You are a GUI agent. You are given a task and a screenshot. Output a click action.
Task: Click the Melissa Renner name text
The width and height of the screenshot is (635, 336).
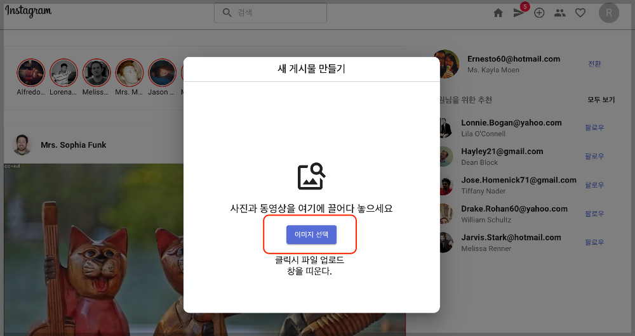(x=486, y=249)
